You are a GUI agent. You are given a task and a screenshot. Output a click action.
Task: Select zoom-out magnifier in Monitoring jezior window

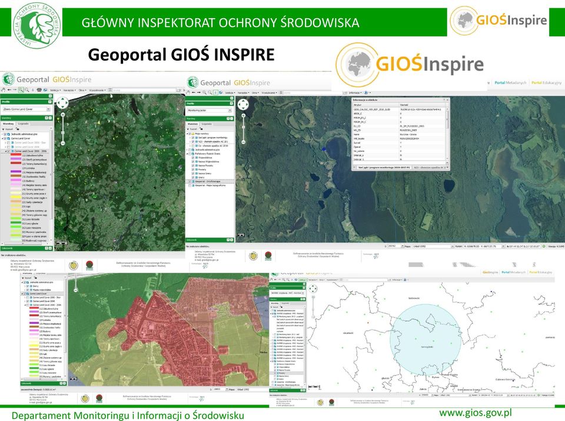(210, 92)
